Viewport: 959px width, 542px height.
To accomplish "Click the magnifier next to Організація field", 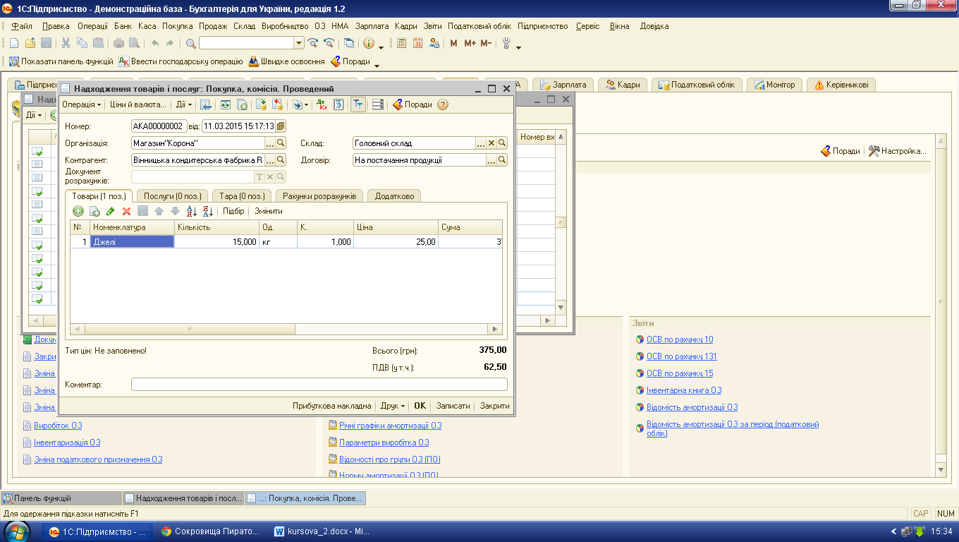I will coord(281,143).
